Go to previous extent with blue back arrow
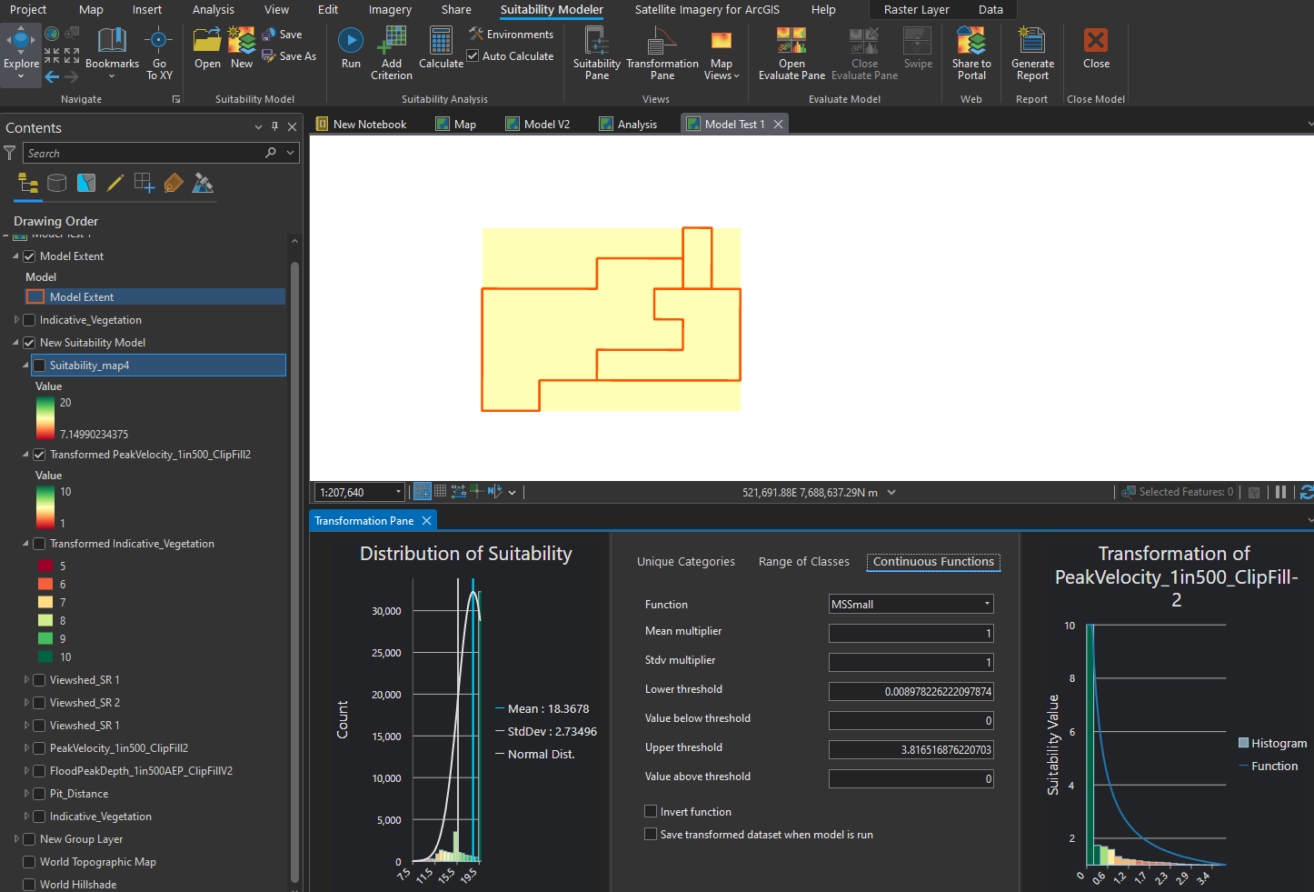 (x=52, y=77)
